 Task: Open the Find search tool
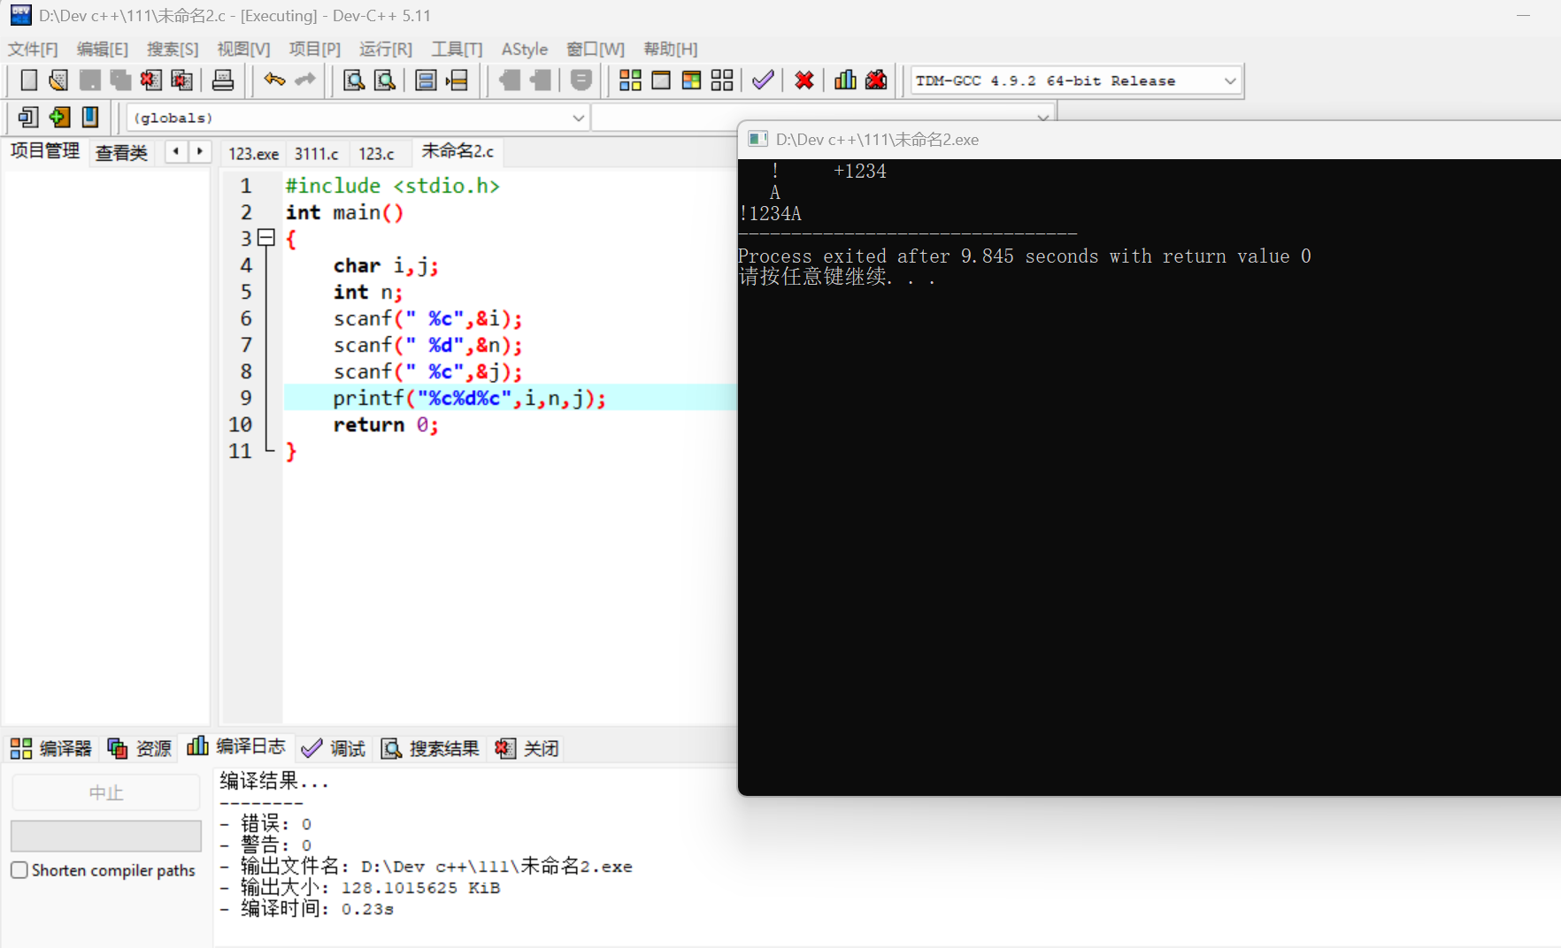click(x=354, y=80)
